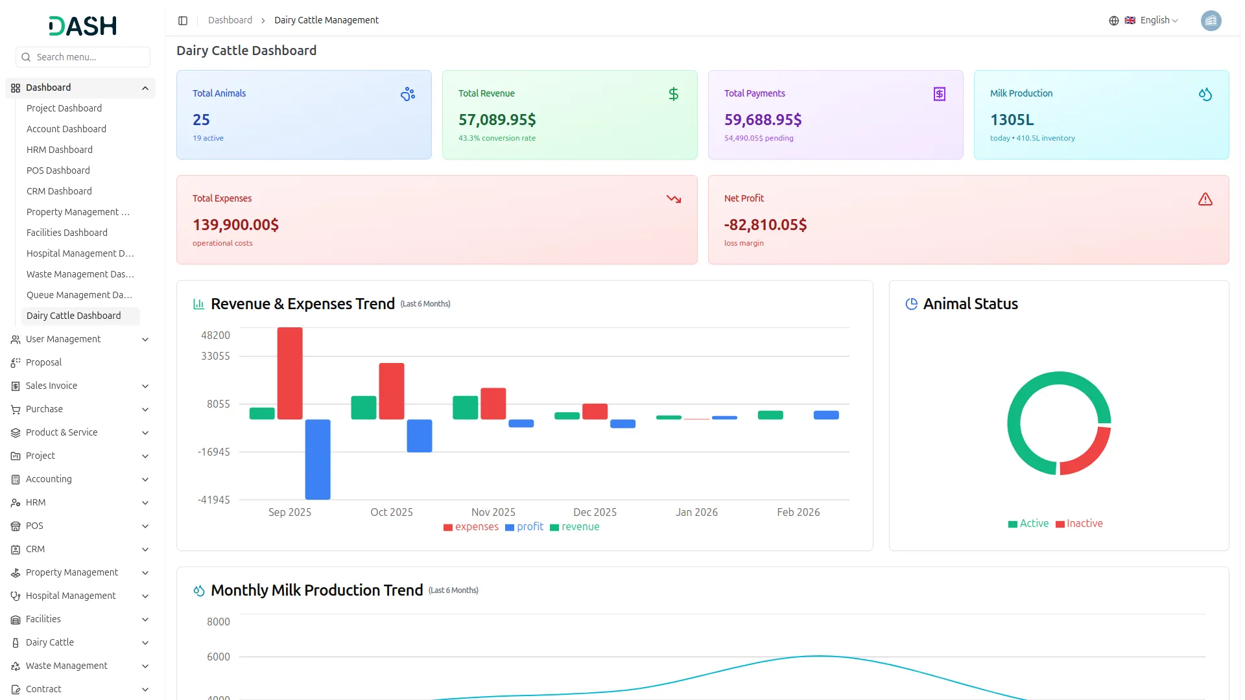Expand the HRM chevron
This screenshot has width=1245, height=700.
(x=145, y=503)
